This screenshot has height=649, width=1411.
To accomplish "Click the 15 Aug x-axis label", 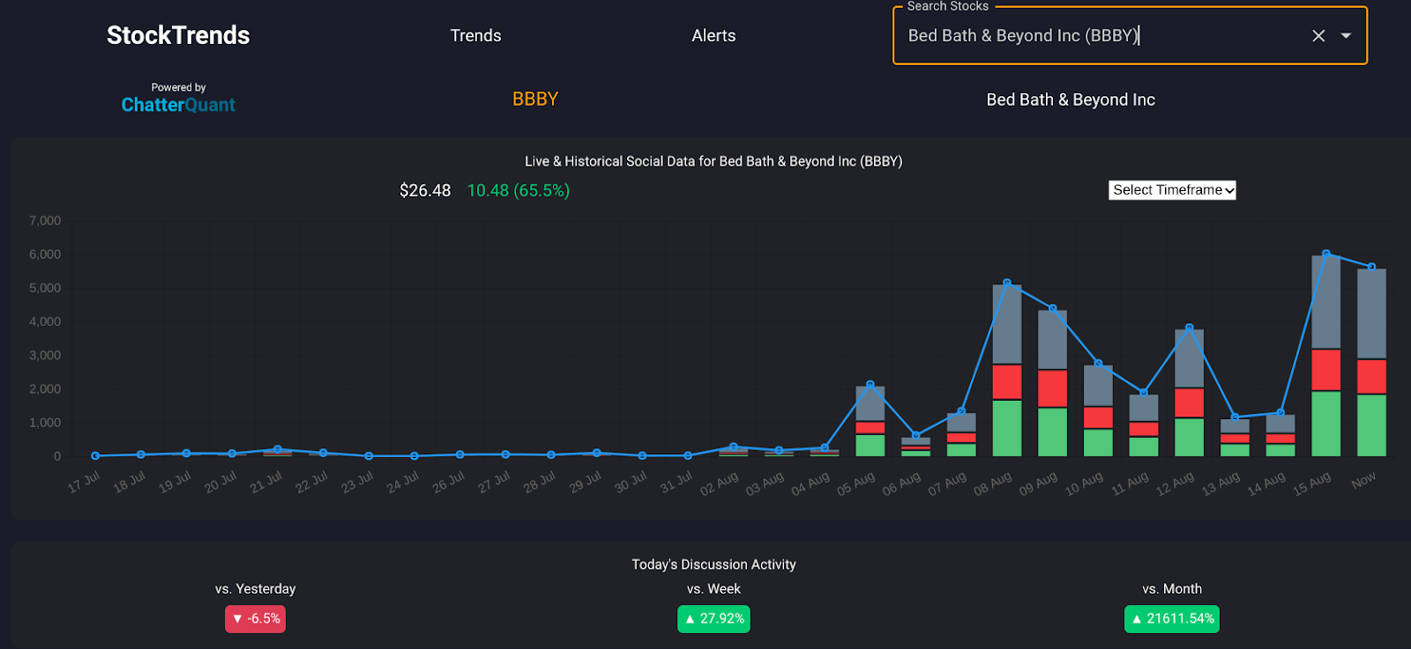I will [x=1312, y=483].
